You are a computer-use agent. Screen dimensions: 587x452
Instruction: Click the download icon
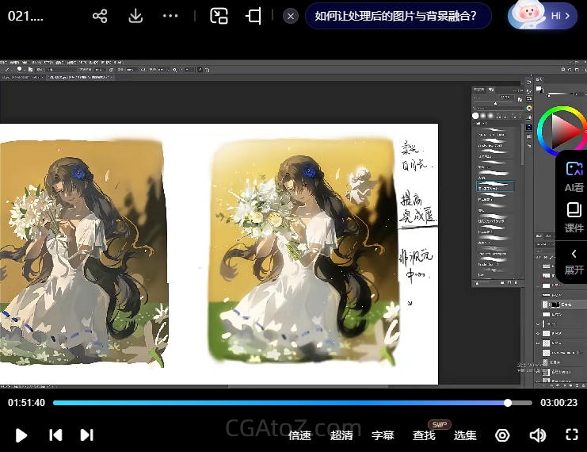pyautogui.click(x=135, y=16)
